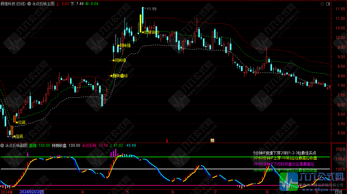Click the star marker at the chart's lowest candle

click(14, 136)
